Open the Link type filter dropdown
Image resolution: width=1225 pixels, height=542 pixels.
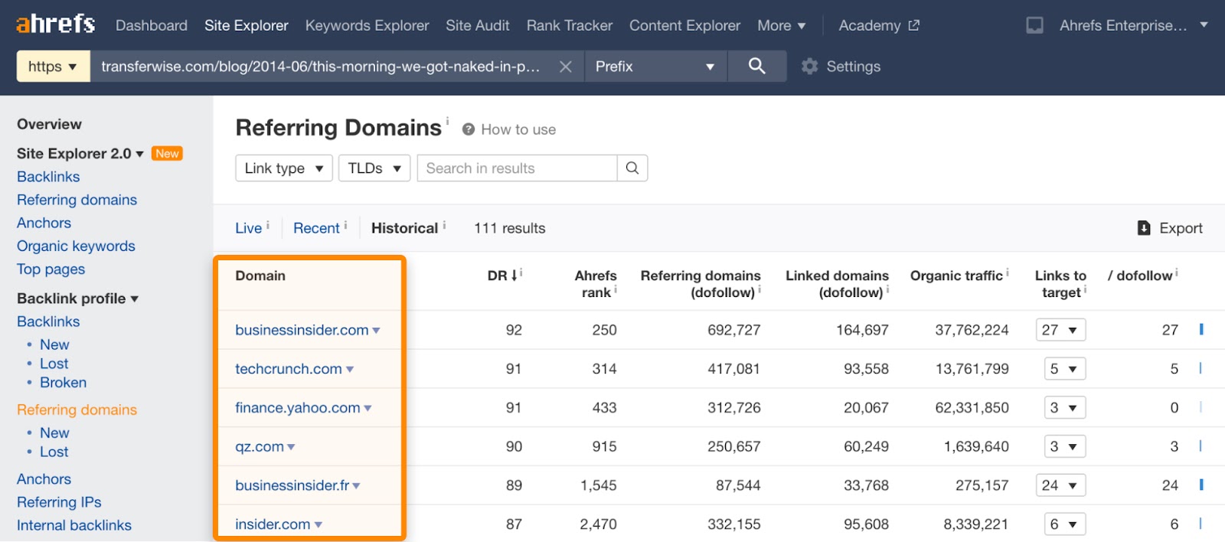[283, 168]
